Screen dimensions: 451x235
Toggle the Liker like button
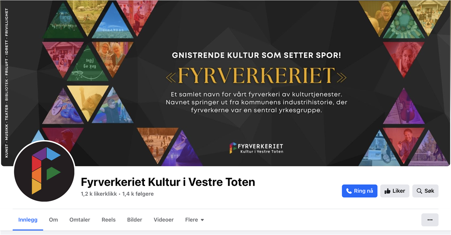[x=395, y=191]
